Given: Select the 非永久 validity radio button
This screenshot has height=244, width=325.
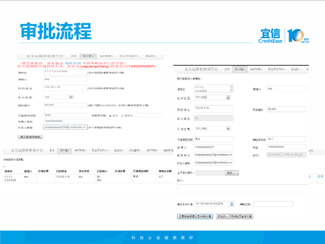Looking at the screenshot, I should pos(123,116).
